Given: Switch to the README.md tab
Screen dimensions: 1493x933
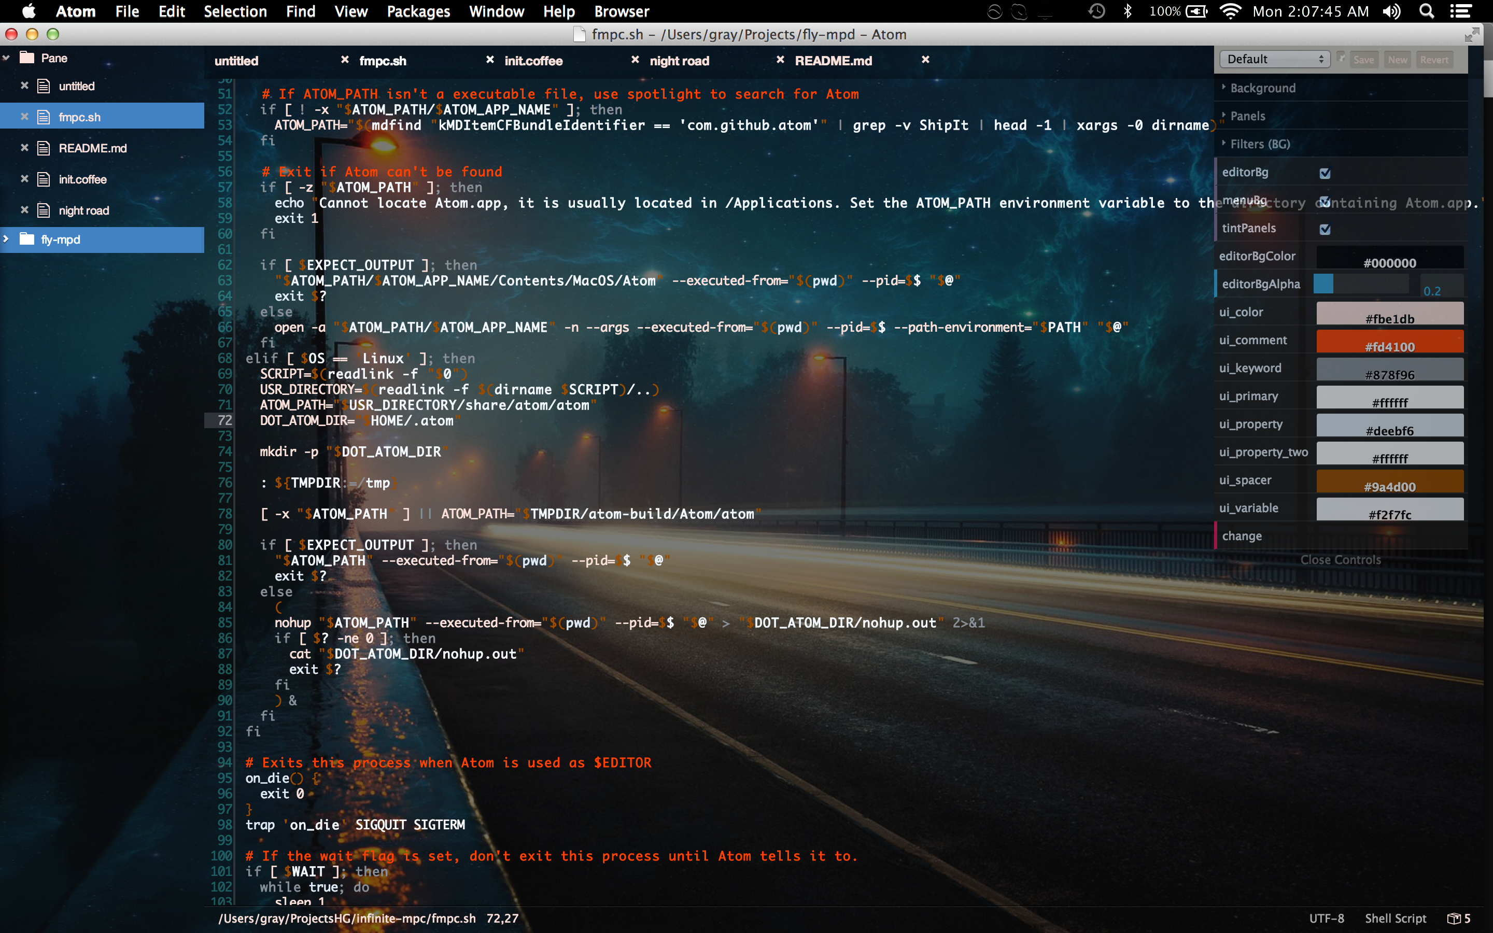Looking at the screenshot, I should (833, 61).
